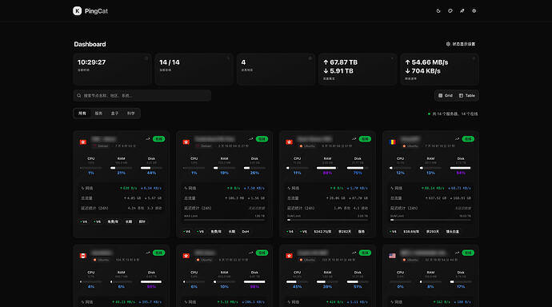Click the United States flag icon
This screenshot has height=307, width=552.
coord(392,256)
